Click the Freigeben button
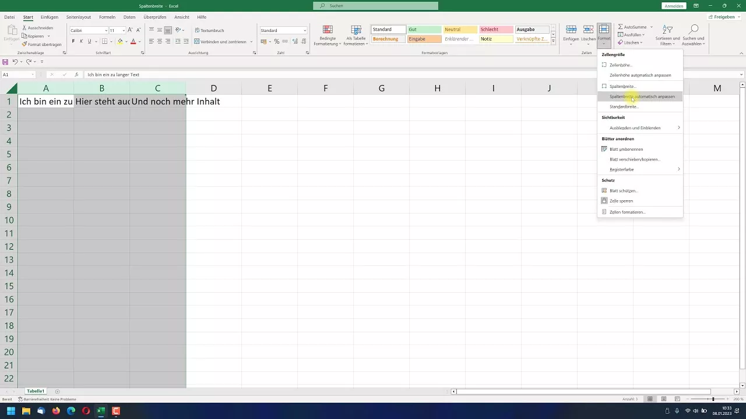 coord(724,17)
